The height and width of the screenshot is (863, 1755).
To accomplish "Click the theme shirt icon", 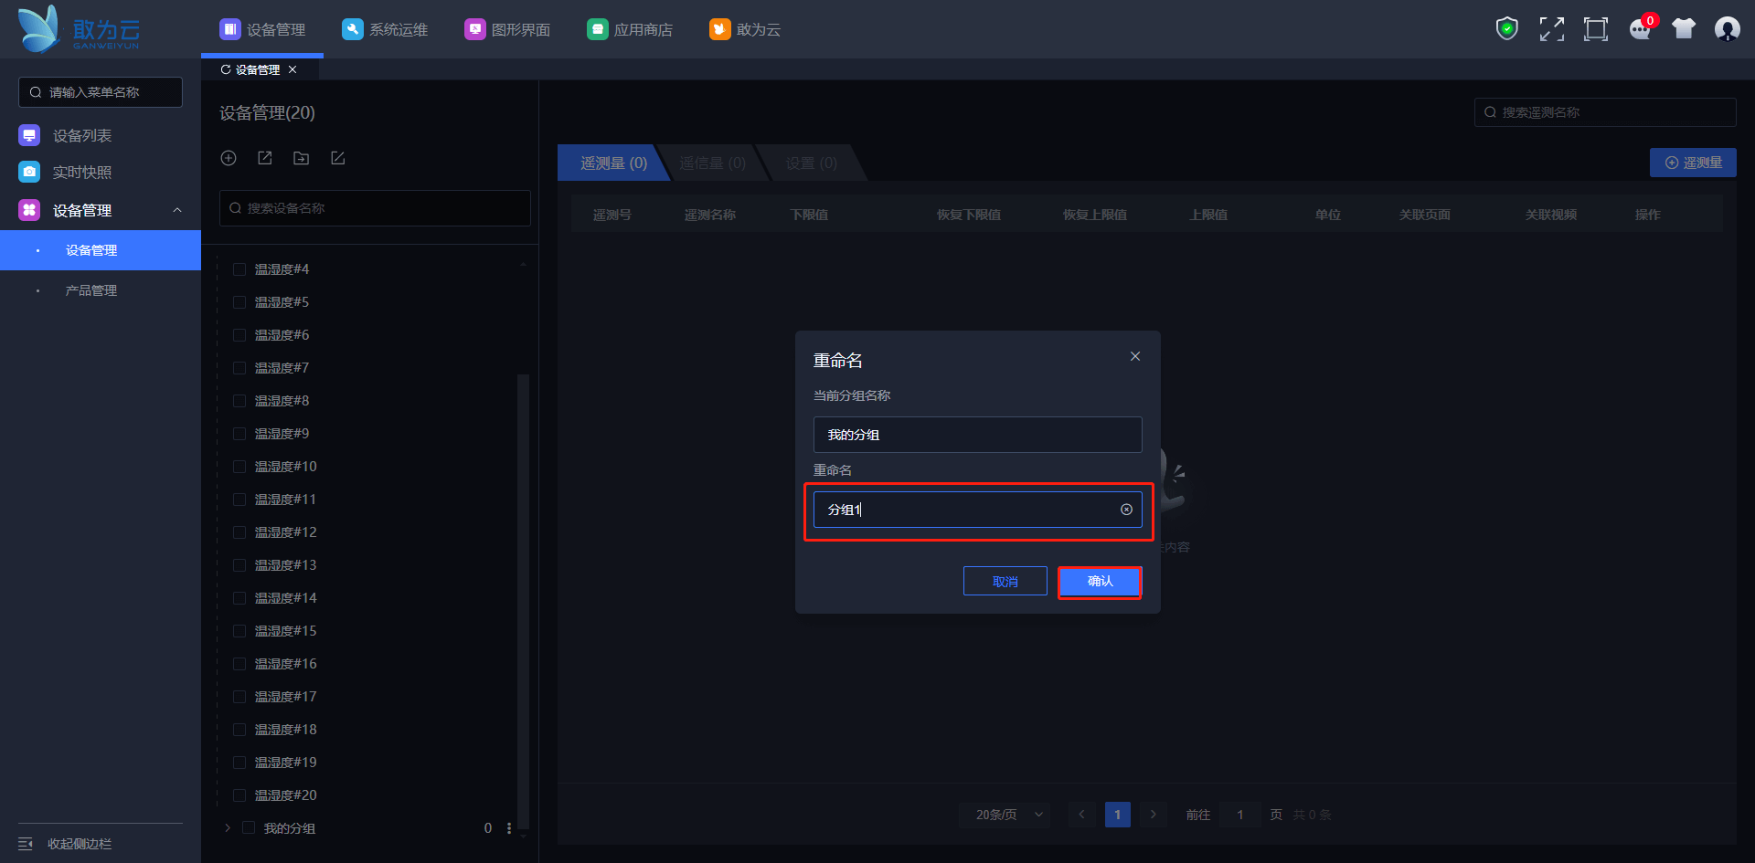I will pyautogui.click(x=1684, y=29).
